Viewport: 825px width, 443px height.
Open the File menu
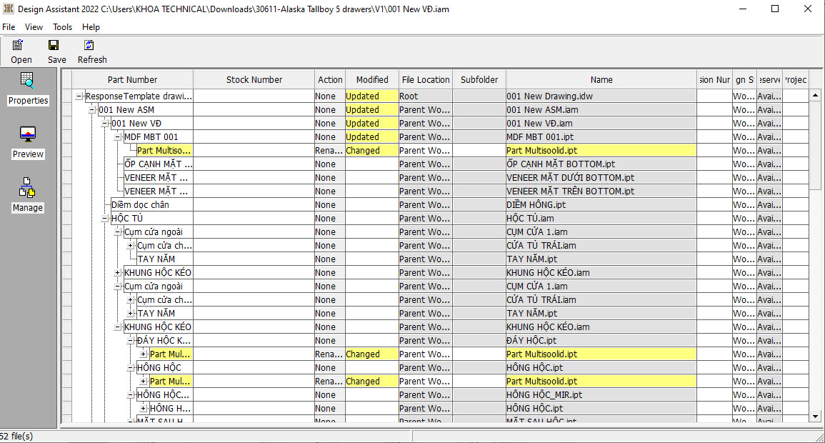click(9, 27)
